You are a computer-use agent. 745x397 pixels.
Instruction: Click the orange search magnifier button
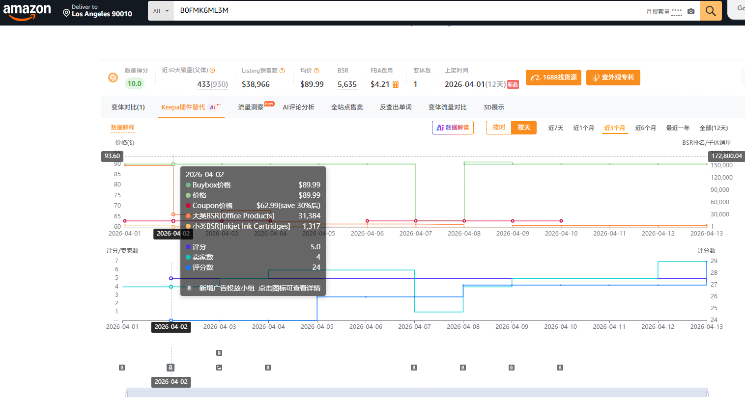710,11
